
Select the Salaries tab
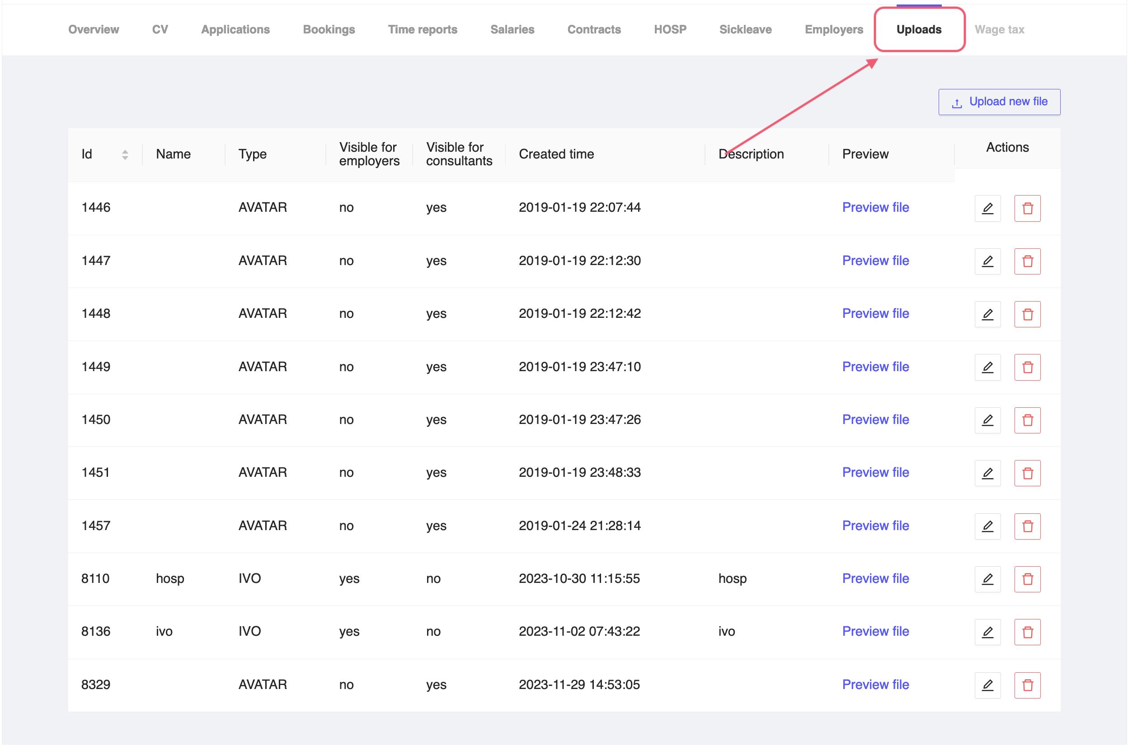coord(512,29)
